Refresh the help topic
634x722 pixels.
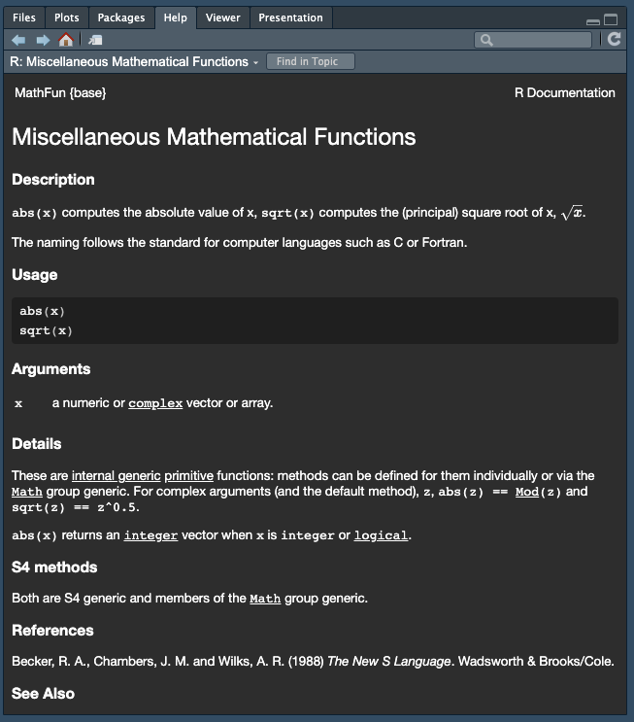(x=614, y=39)
